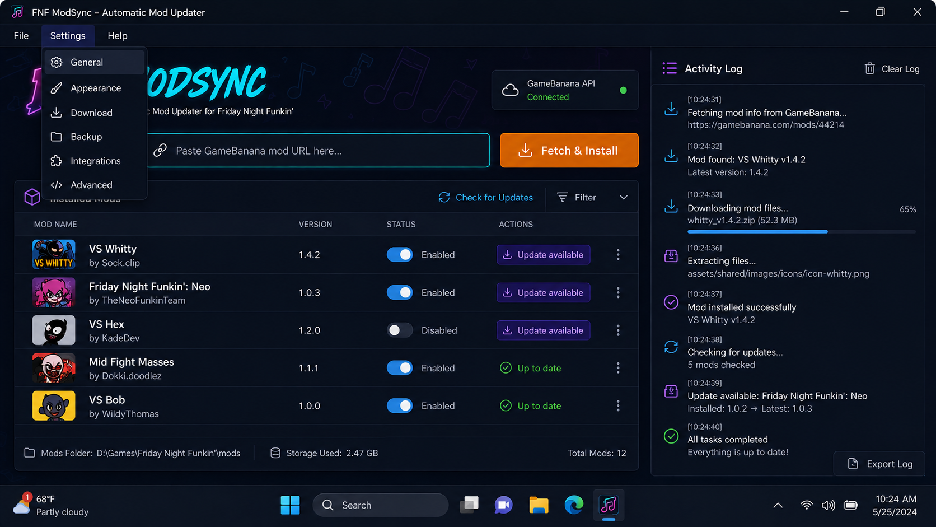
Task: Click Mods Folder icon in status bar
Action: click(x=30, y=453)
